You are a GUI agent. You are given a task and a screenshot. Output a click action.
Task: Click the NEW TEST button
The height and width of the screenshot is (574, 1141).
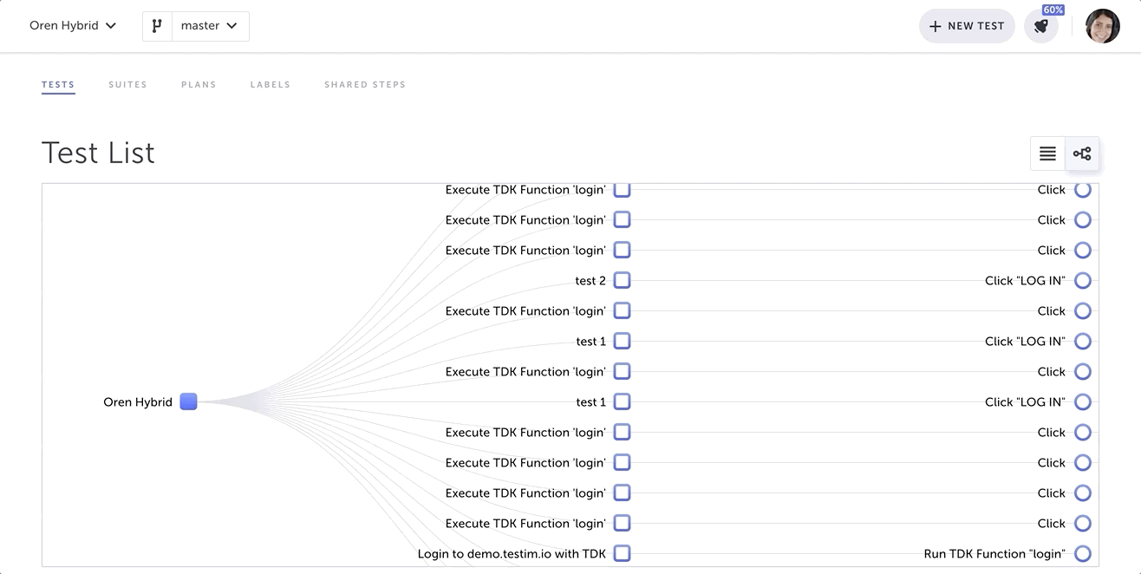[967, 26]
